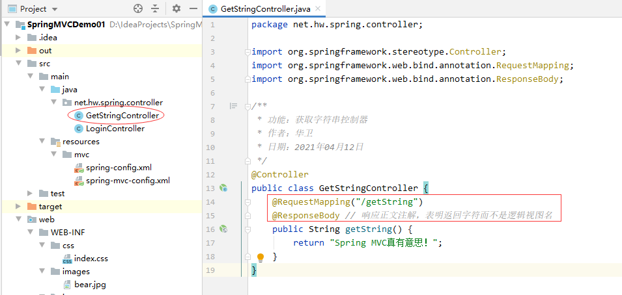Collapse the mvc folder
Image resolution: width=622 pixels, height=295 pixels.
pyautogui.click(x=53, y=155)
